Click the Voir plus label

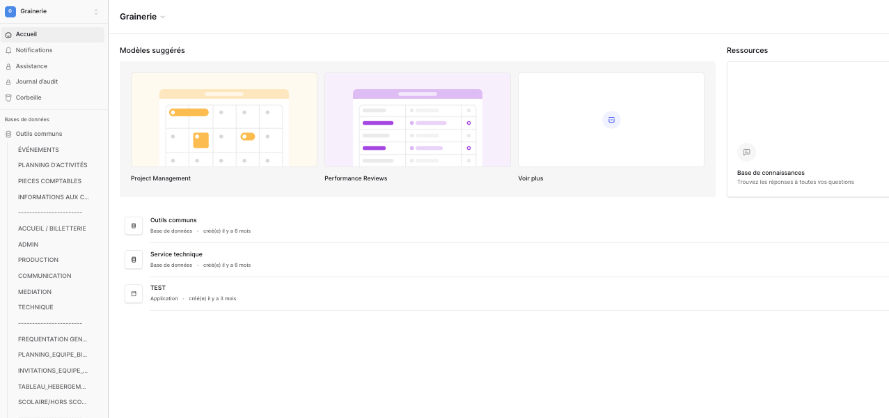point(530,178)
